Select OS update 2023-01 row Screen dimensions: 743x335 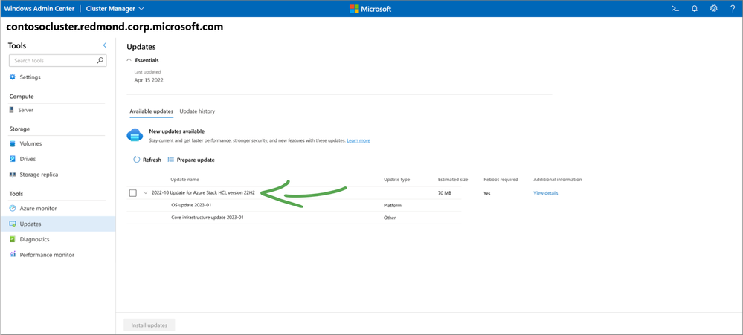(x=294, y=205)
